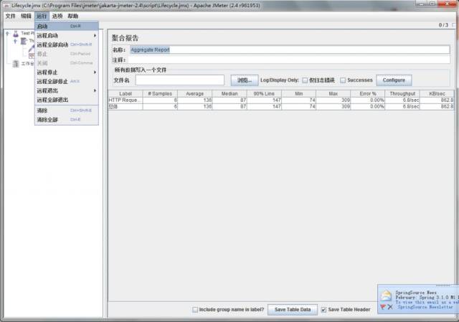The width and height of the screenshot is (459, 322).
Task: Click the 聚合报告 panel title
Action: 125,38
